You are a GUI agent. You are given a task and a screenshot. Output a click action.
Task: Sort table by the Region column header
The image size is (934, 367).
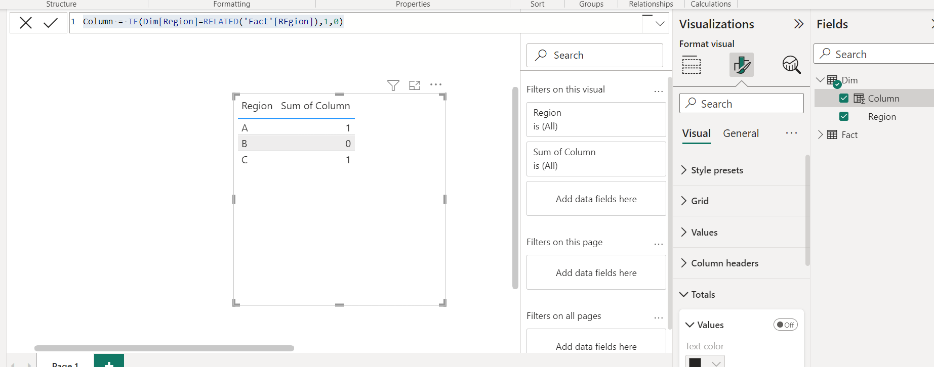[x=257, y=106]
